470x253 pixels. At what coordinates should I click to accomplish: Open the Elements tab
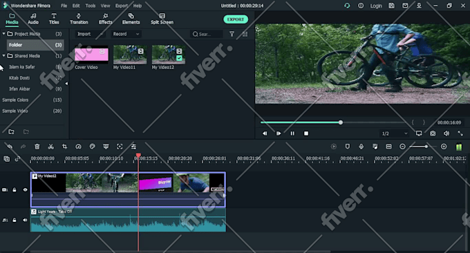[131, 19]
